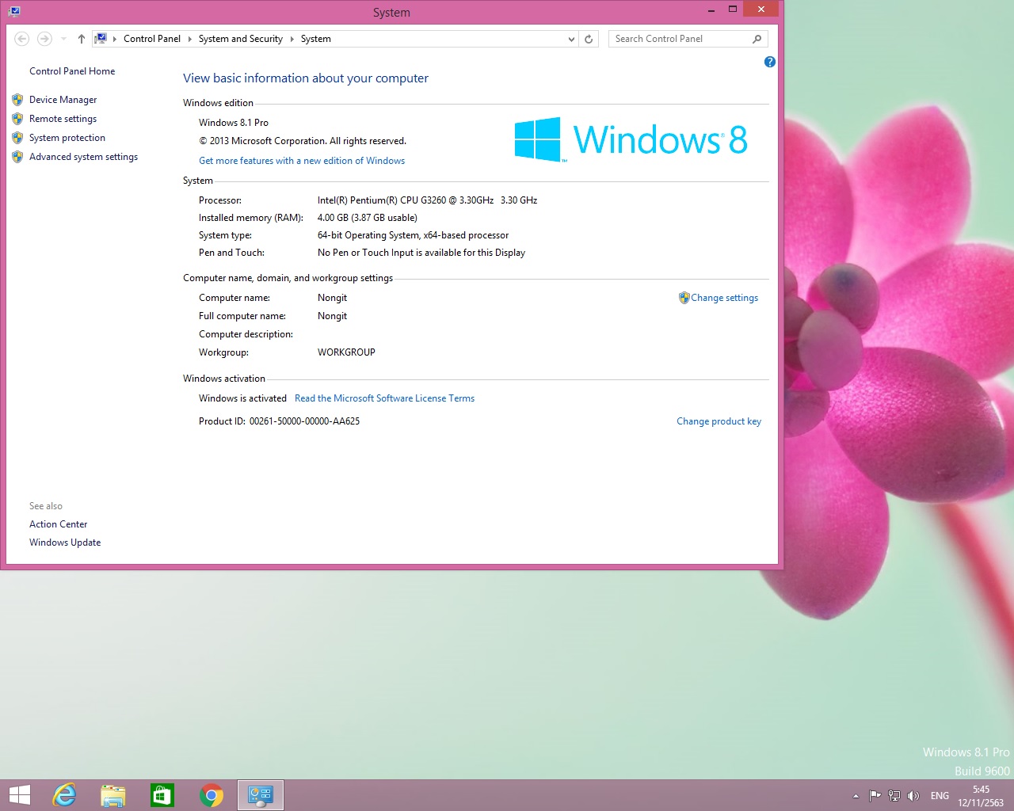Click the View basic information heading
This screenshot has height=811, width=1014.
pos(306,78)
